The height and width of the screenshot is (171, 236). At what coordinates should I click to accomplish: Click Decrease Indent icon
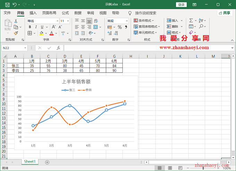(x=77, y=33)
